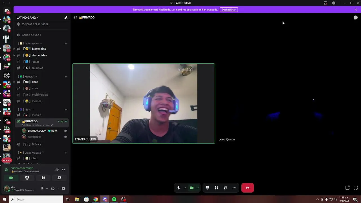The height and width of the screenshot is (203, 361).
Task: Open the nfsw channel
Action: [42, 88]
